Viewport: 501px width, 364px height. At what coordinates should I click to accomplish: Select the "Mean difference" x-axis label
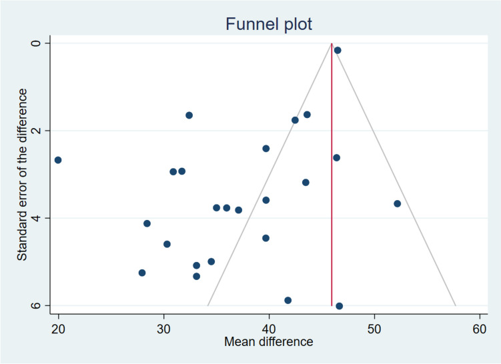(268, 342)
